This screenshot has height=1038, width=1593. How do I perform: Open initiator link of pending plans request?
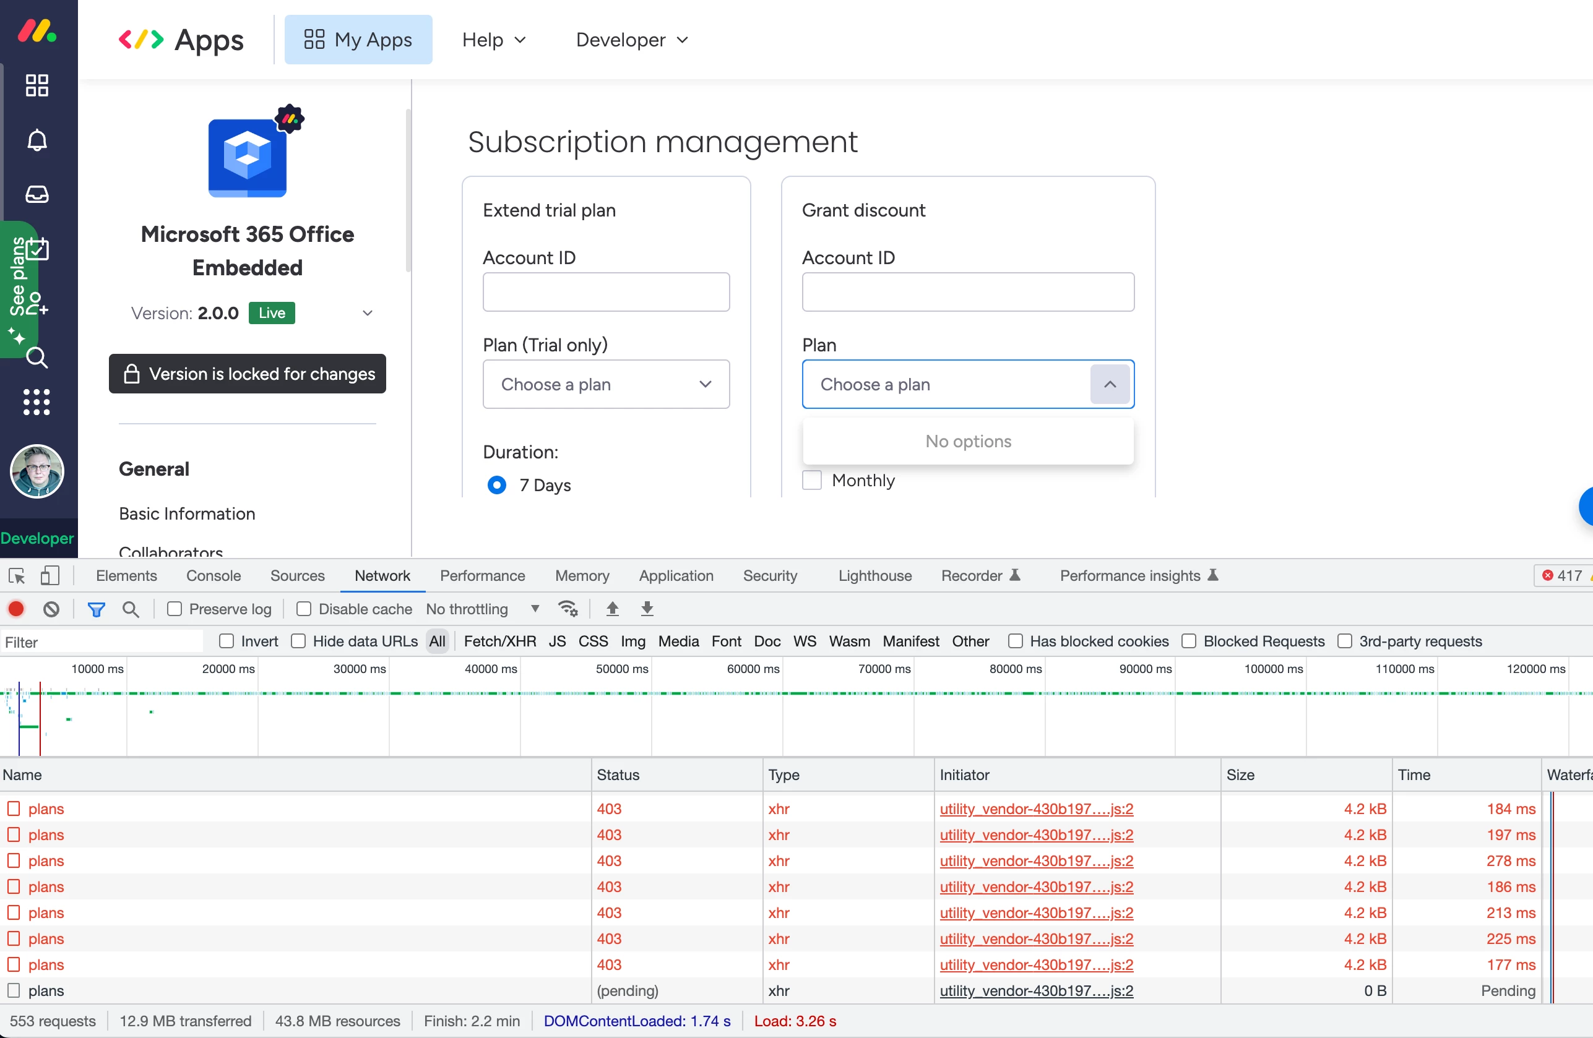click(1037, 990)
